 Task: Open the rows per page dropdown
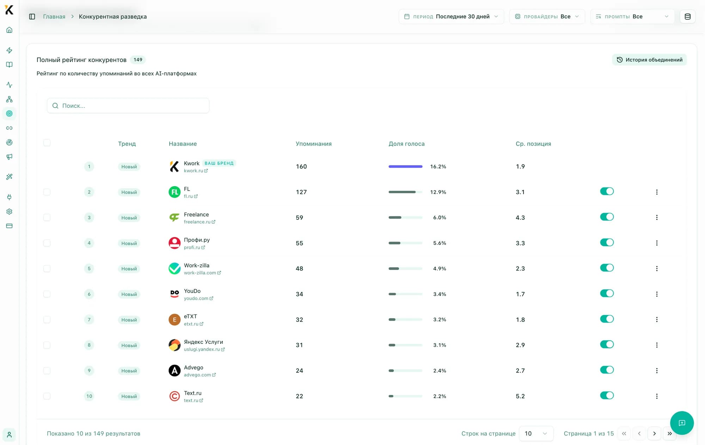pos(536,433)
